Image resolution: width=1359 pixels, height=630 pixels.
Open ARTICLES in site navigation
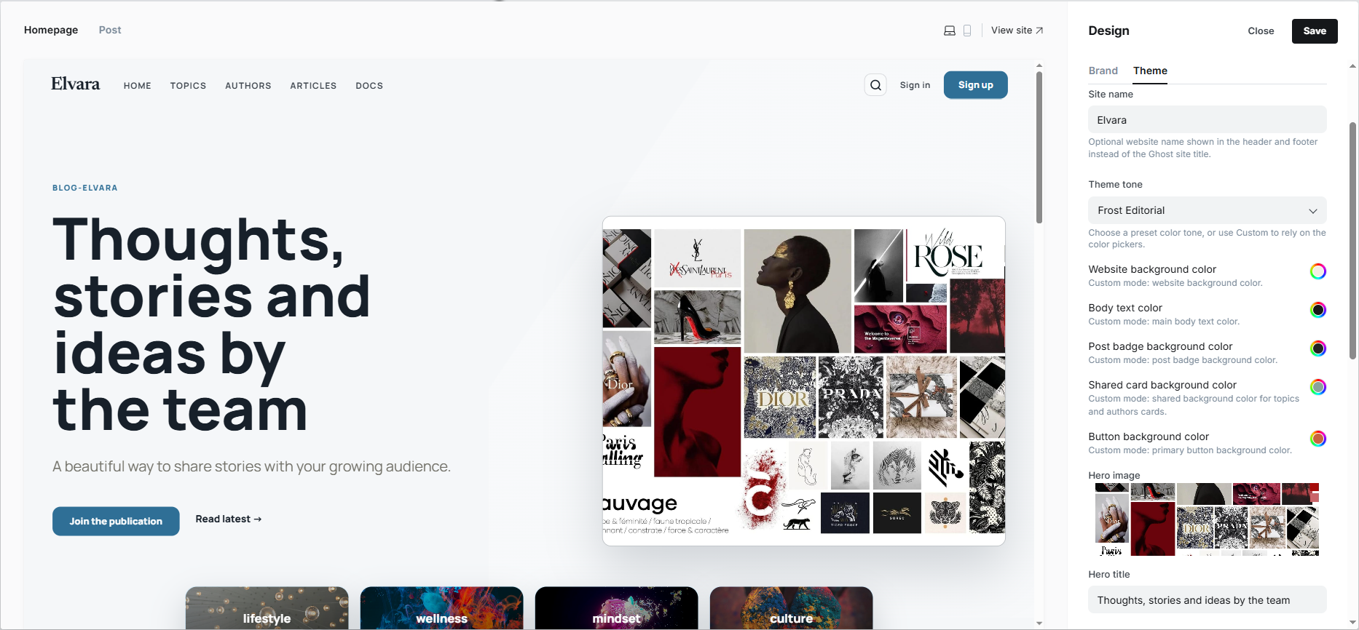(x=313, y=86)
